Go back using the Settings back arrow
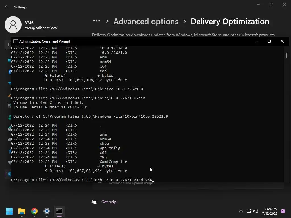Image resolution: width=291 pixels, height=218 pixels. [7, 7]
